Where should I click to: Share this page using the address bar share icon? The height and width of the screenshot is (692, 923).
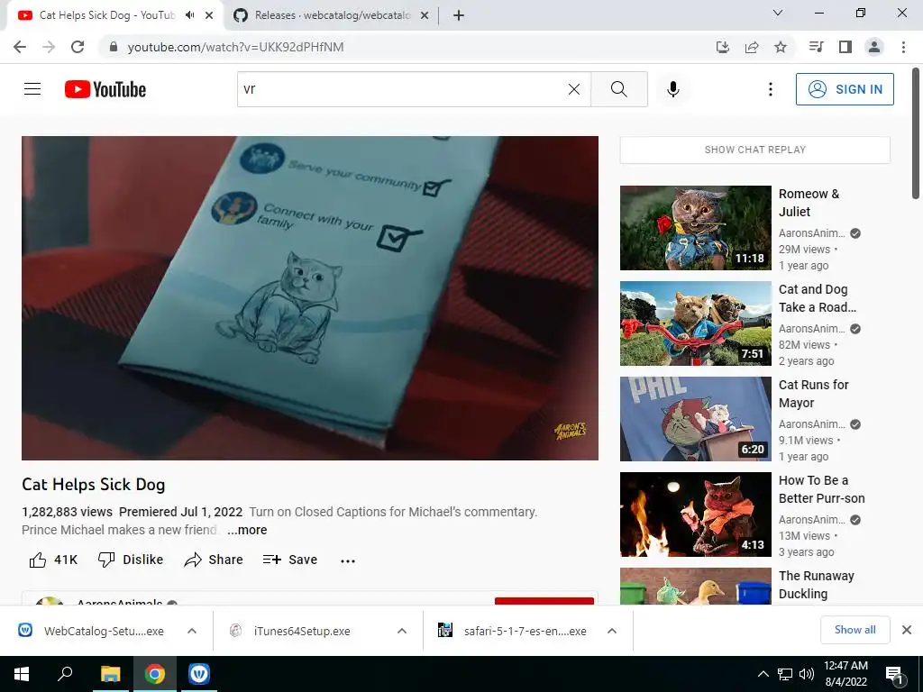coord(752,47)
